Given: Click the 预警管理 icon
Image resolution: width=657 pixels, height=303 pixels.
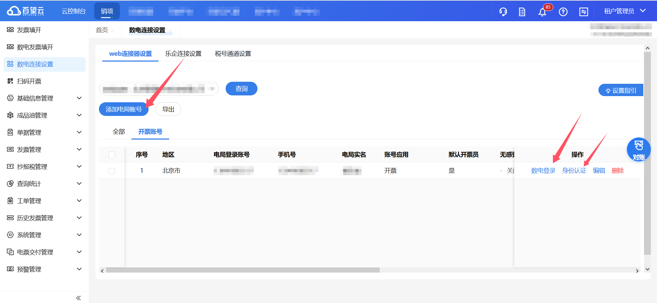Looking at the screenshot, I should (x=10, y=269).
